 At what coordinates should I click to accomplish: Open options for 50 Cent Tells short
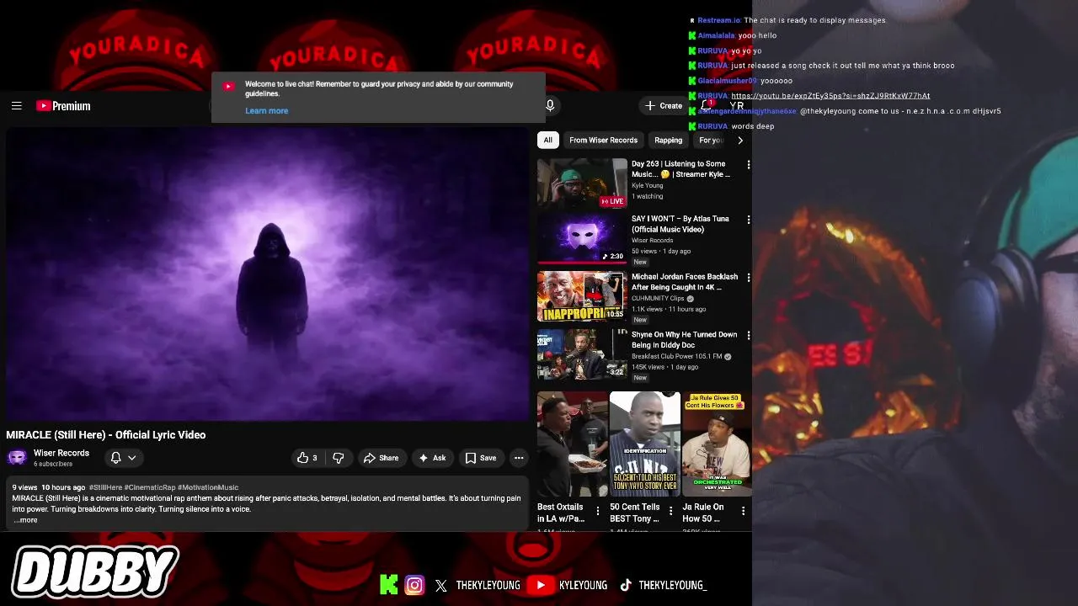coord(670,511)
